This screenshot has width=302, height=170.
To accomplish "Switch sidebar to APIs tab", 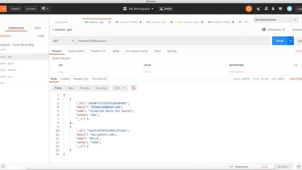I will pyautogui.click(x=38, y=28).
